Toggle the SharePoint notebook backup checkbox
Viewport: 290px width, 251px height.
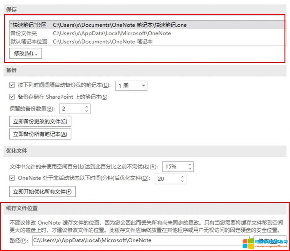12,97
